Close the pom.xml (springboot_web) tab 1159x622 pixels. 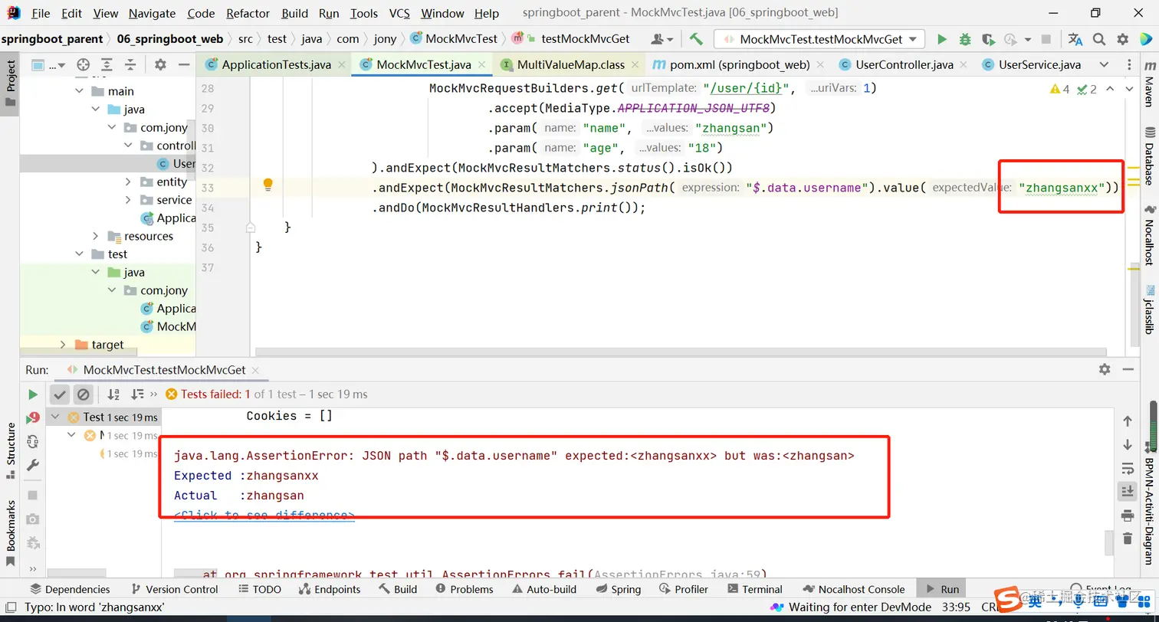click(819, 65)
